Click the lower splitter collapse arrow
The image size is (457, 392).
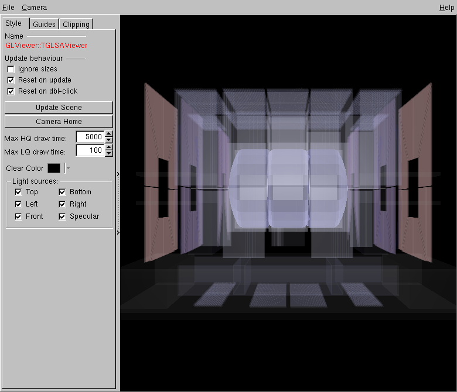(118, 232)
